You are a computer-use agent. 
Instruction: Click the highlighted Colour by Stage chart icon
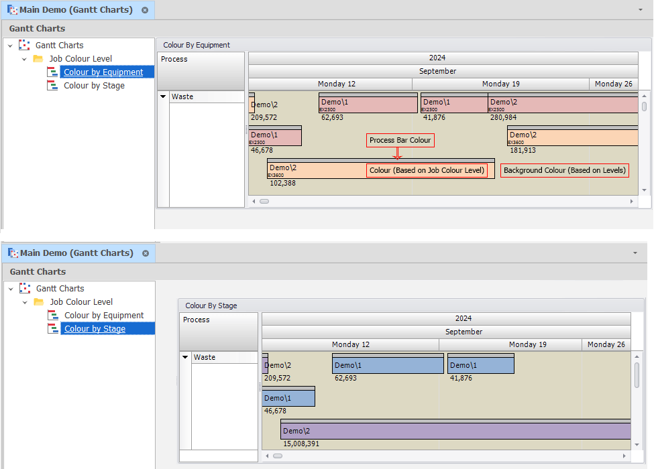[x=53, y=329]
